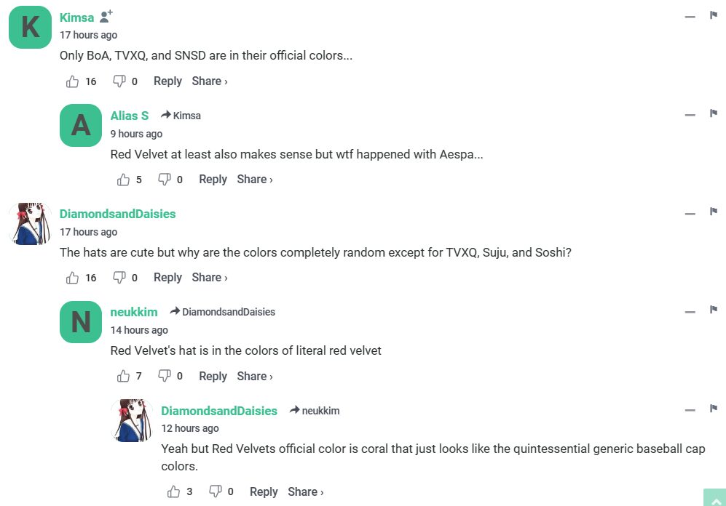Open Alias S profile via username
Screen dimensions: 726x506
click(x=130, y=116)
